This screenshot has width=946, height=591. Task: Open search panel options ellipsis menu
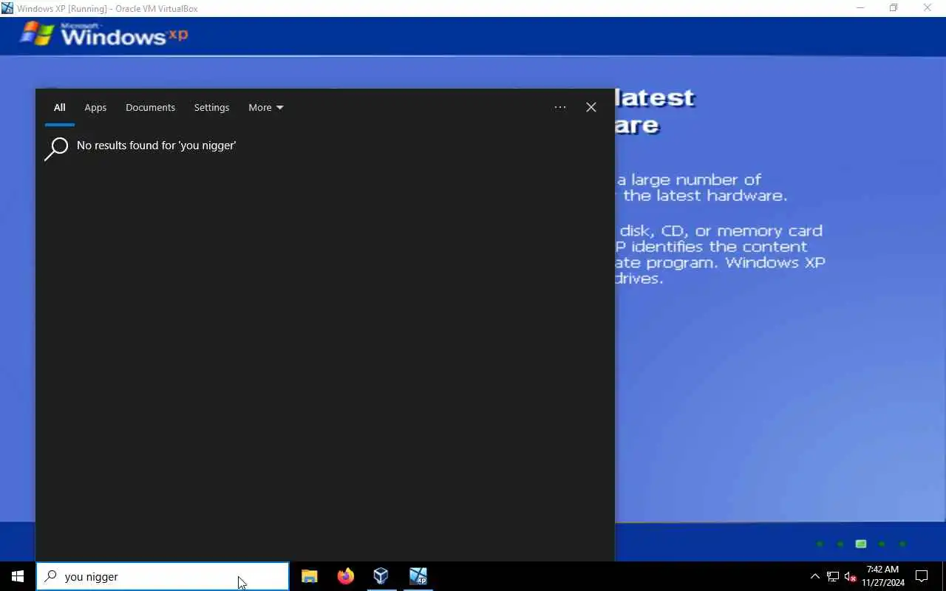click(560, 107)
